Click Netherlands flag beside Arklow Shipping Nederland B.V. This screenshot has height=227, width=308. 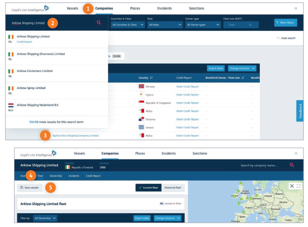pyautogui.click(x=11, y=105)
